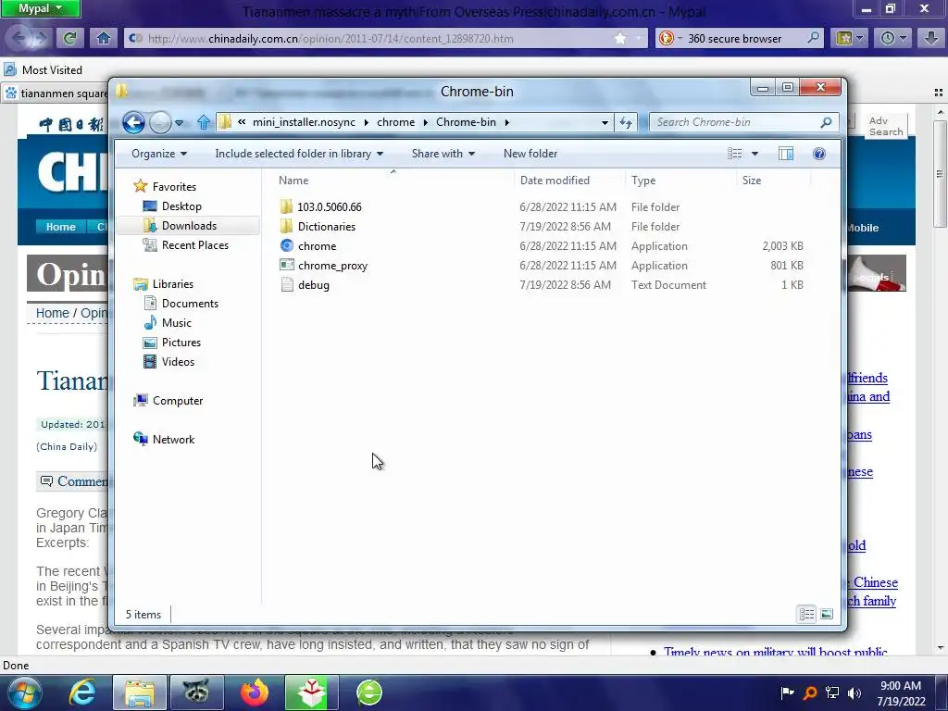Go to Mypal browser home page
This screenshot has width=948, height=711.
click(x=104, y=38)
